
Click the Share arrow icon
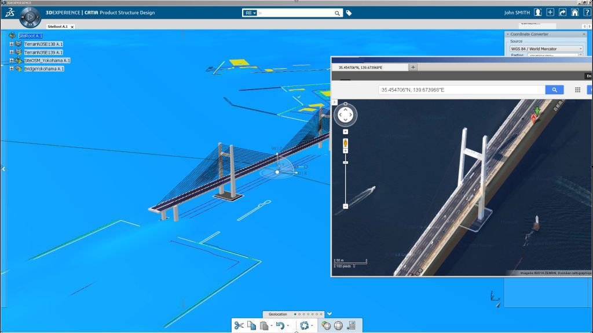click(x=562, y=12)
